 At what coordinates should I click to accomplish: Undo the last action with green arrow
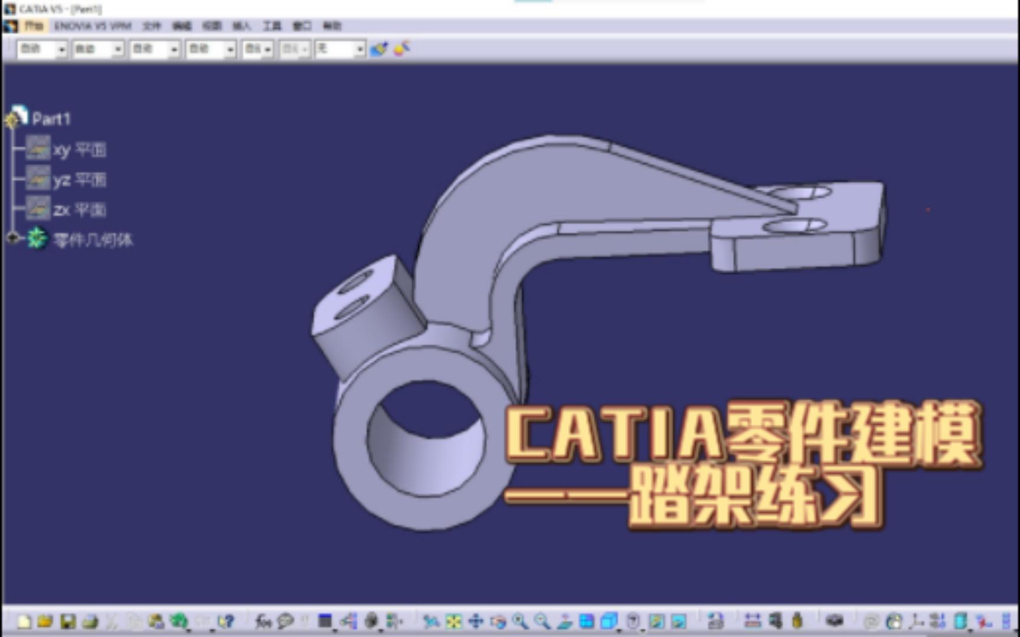click(x=178, y=621)
